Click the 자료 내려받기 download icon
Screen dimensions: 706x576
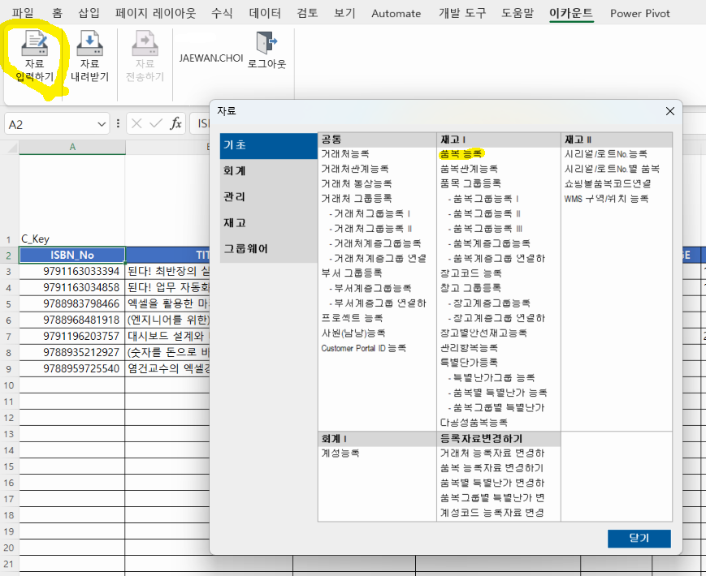89,43
